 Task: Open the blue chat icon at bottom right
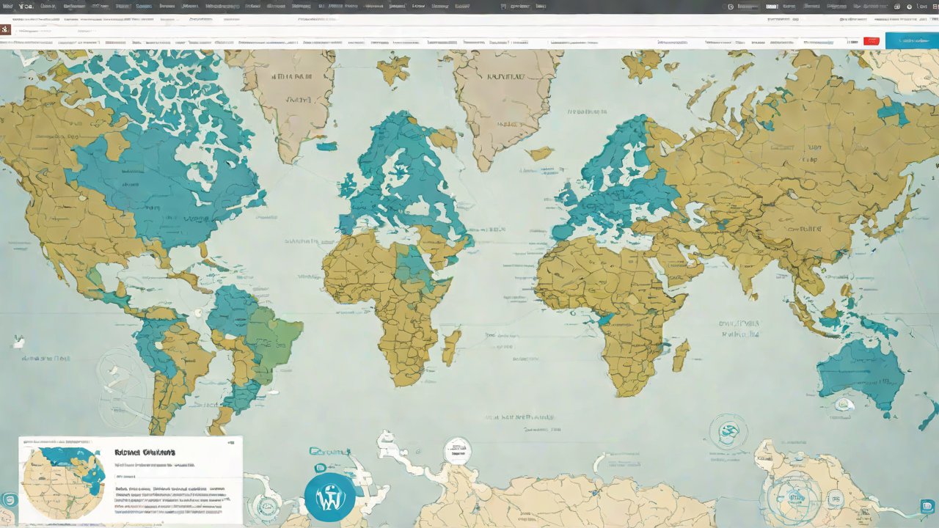[927, 506]
